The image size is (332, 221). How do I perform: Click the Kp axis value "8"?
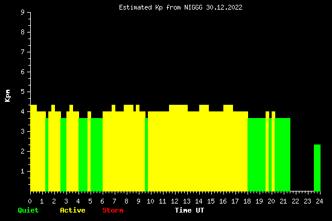[23, 32]
